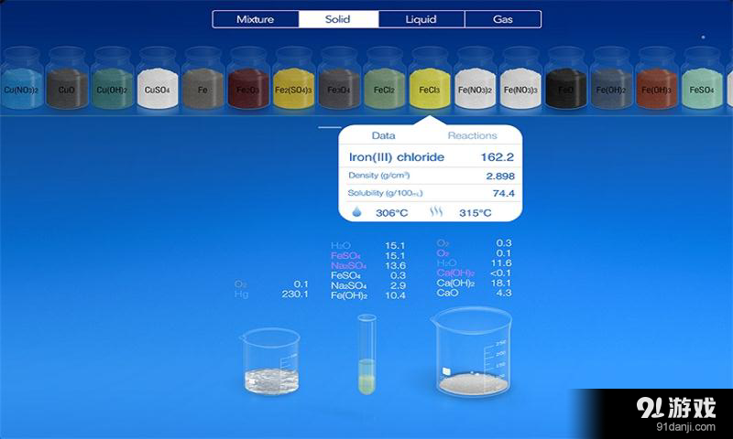Select the CuSO4 white powder jar
This screenshot has height=439, width=733.
pos(158,82)
